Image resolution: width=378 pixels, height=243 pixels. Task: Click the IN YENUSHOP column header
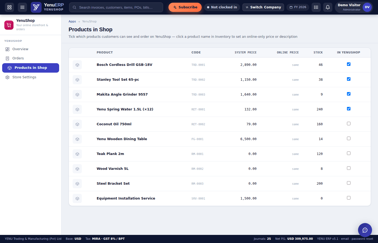[x=349, y=52]
